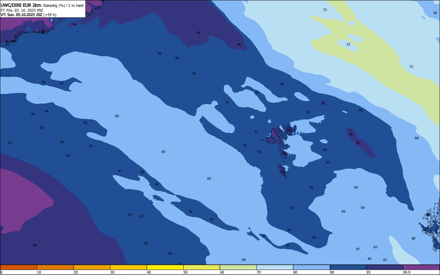This screenshot has height=275, width=440.
Task: Select the 70–80 palest blue legend swatch
Action: click(x=275, y=267)
